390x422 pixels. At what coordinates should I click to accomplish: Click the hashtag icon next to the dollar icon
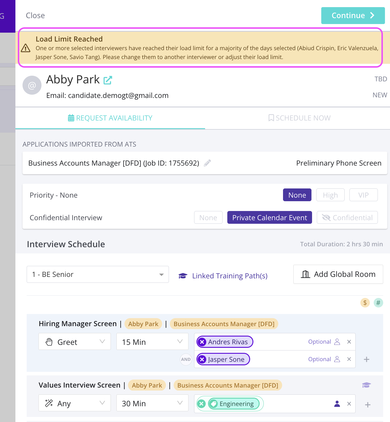(x=378, y=303)
